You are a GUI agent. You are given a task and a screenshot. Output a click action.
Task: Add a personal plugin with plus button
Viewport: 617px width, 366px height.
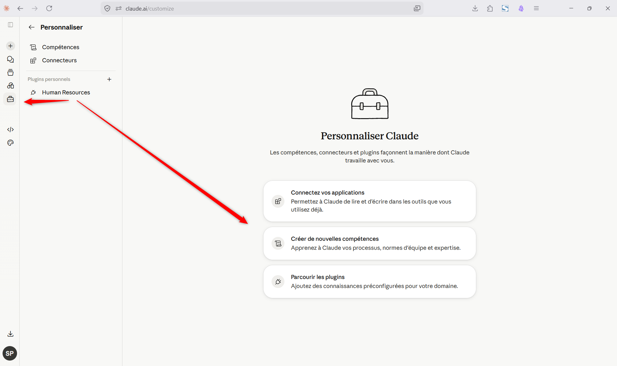coord(109,79)
